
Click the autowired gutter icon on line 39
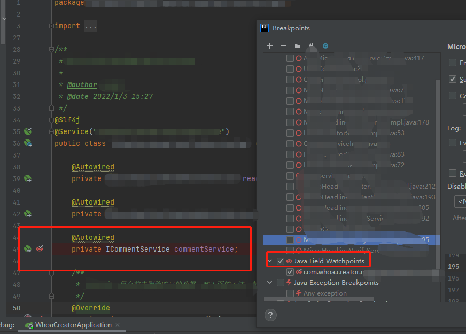[x=28, y=178]
